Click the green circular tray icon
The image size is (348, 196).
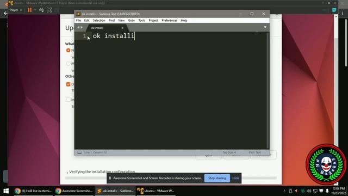[x=303, y=191]
